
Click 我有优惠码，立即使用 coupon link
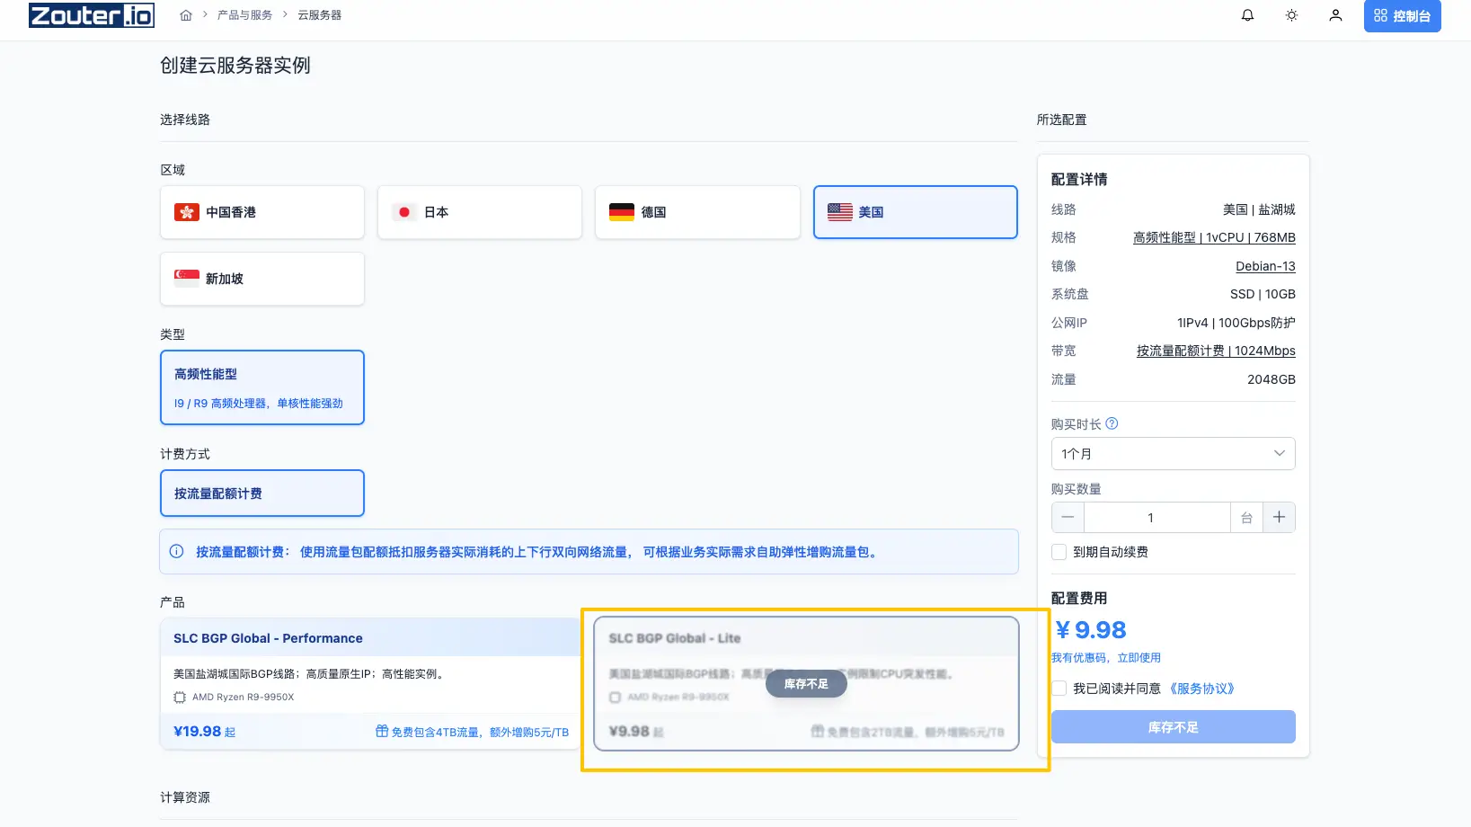coord(1106,658)
